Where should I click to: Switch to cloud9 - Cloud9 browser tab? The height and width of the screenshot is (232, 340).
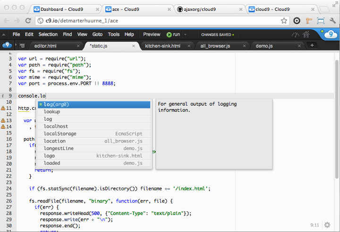pyautogui.click(x=282, y=9)
